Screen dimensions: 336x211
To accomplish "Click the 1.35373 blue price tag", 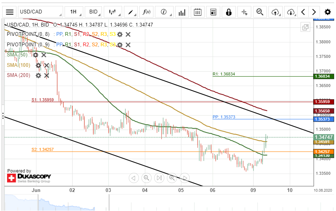I will click(x=324, y=119).
